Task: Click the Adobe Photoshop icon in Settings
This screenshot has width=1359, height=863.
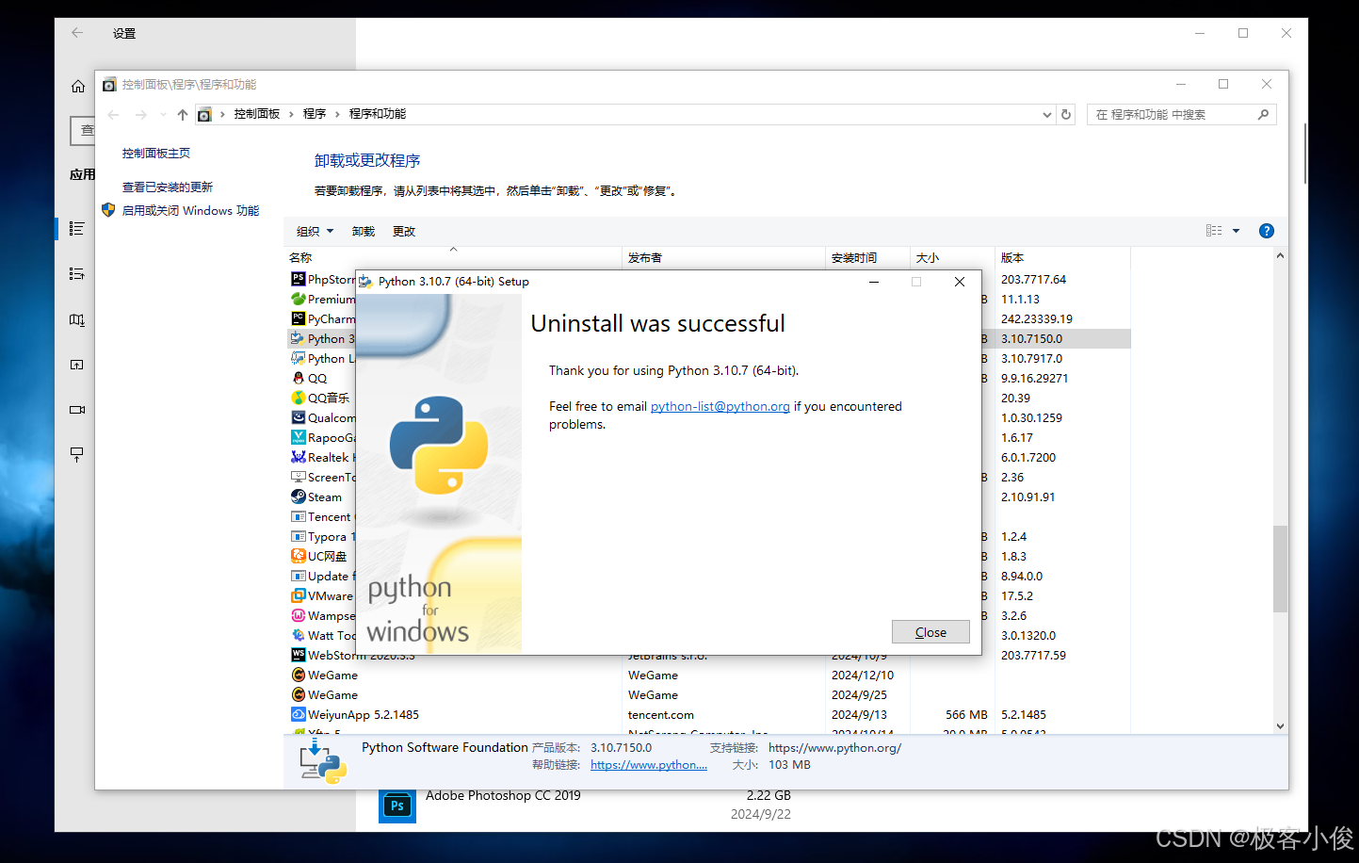Action: click(x=397, y=806)
